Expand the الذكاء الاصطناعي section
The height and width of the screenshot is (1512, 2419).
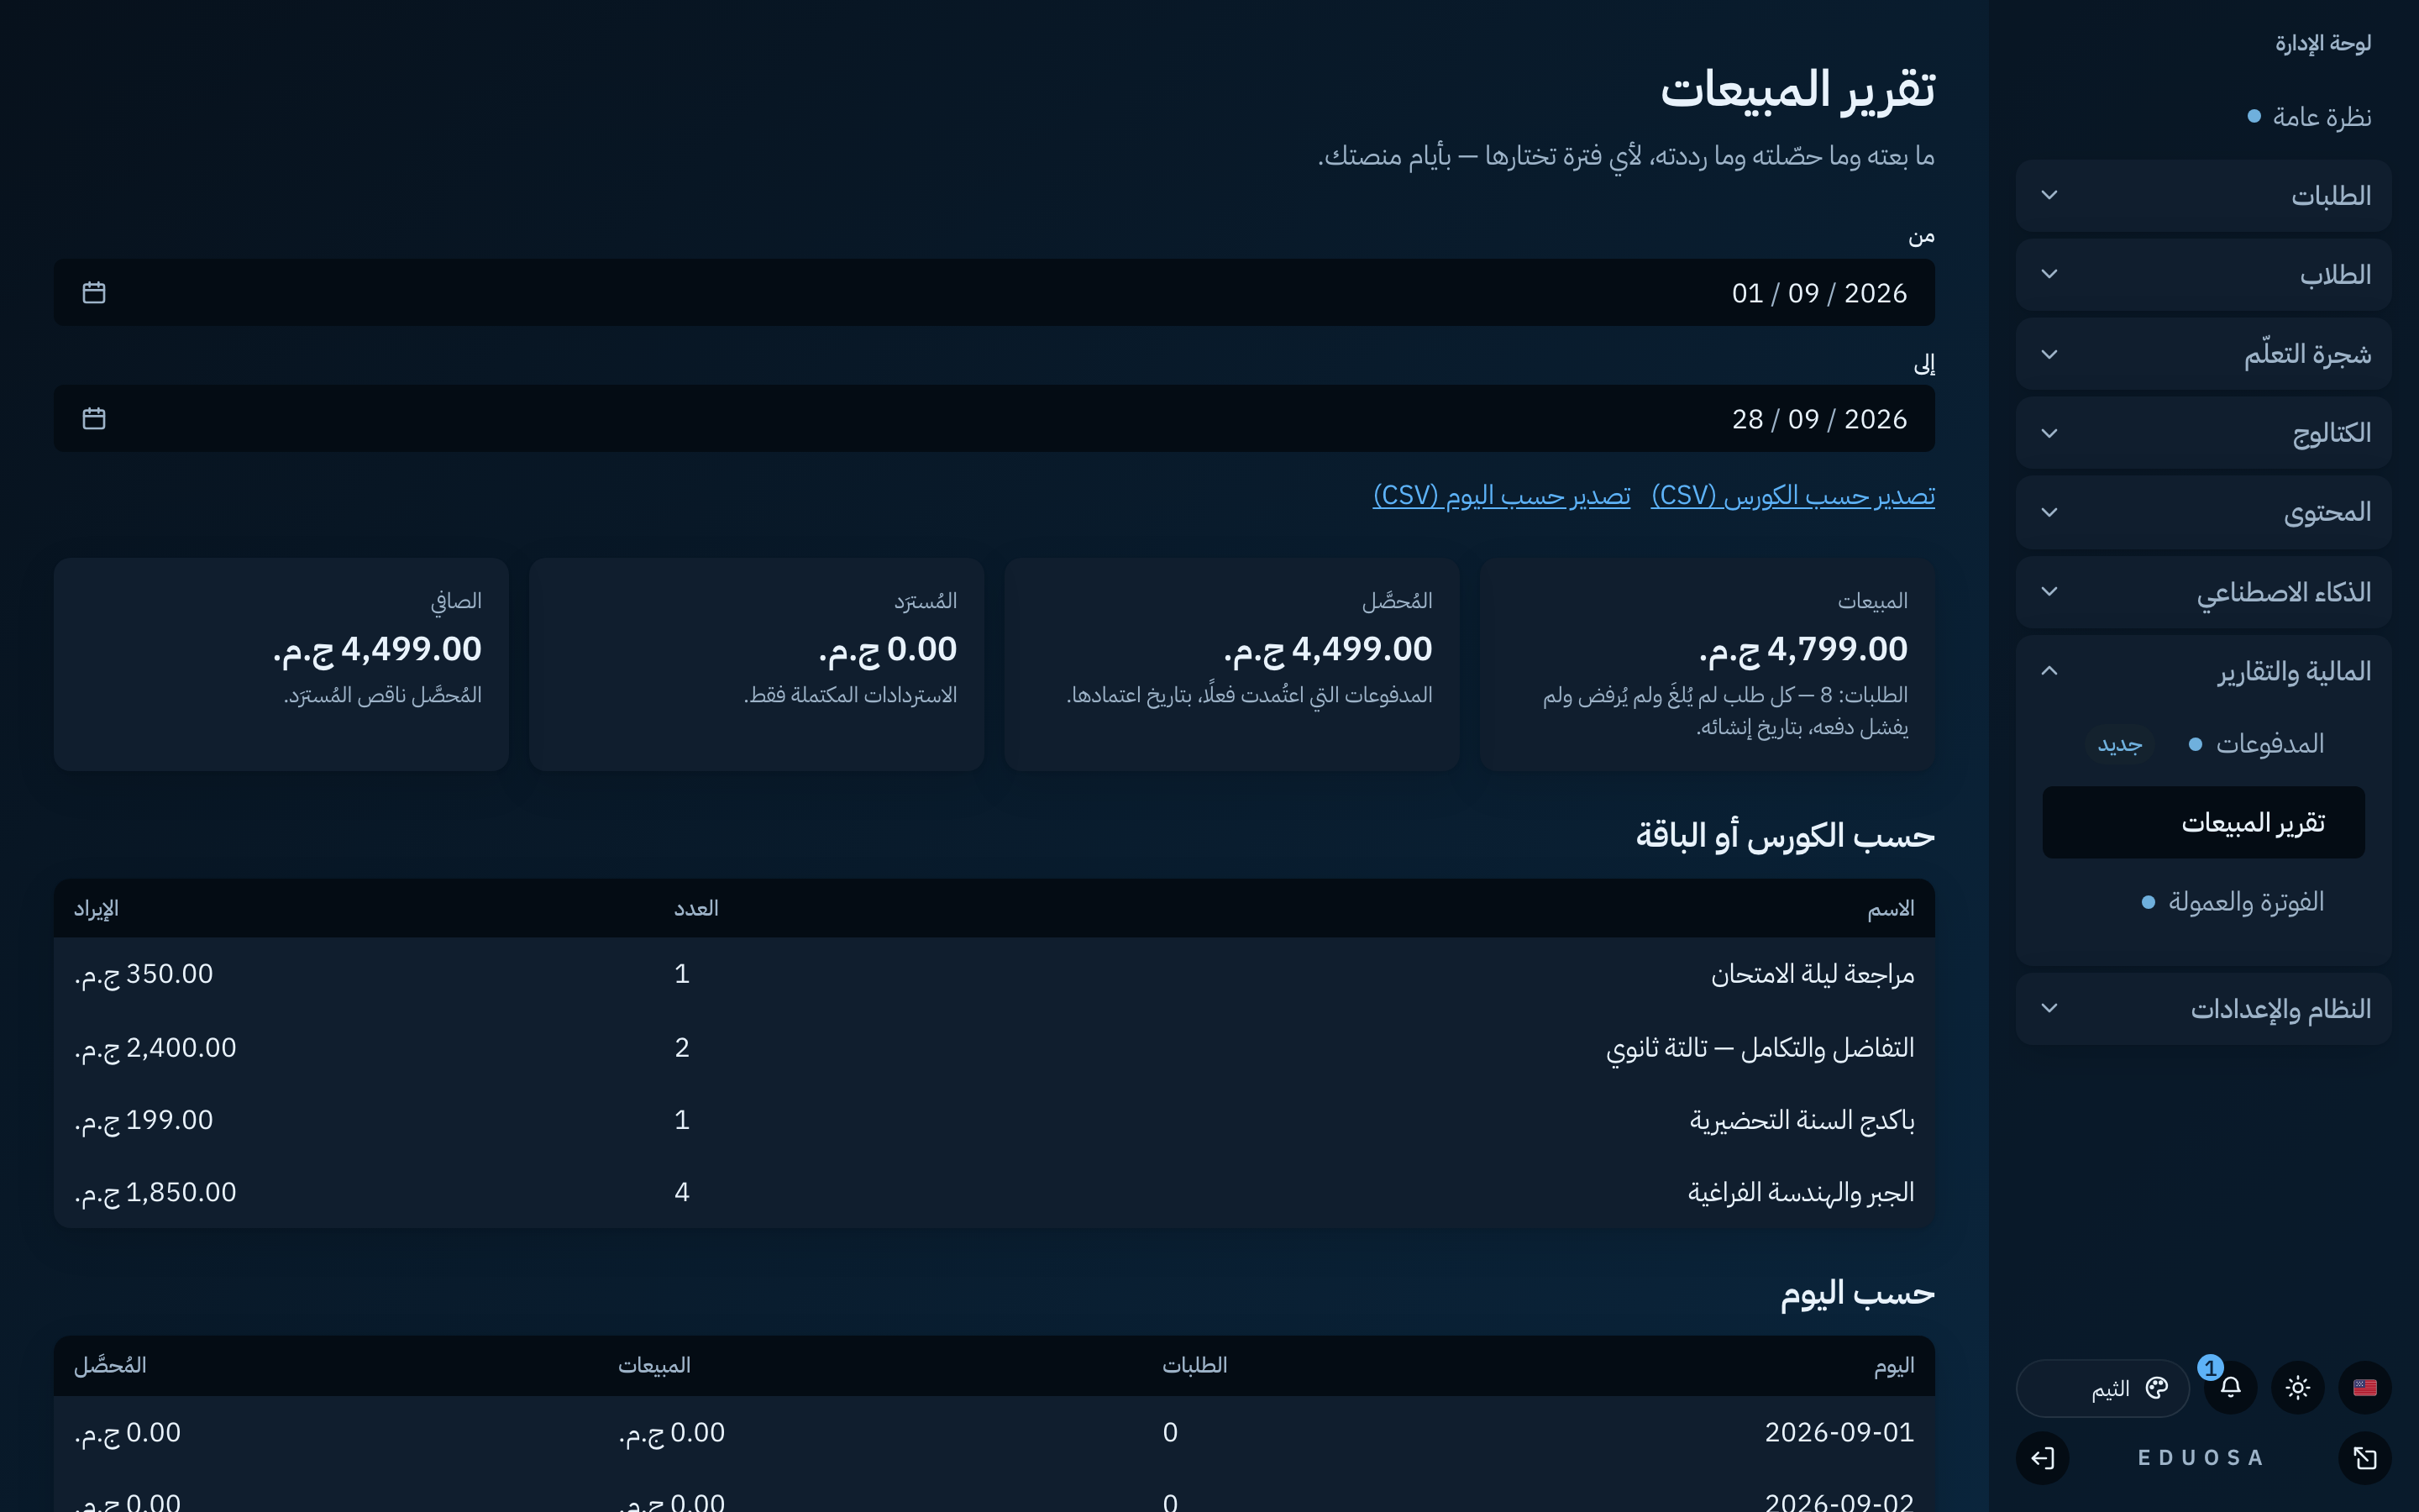click(2203, 592)
